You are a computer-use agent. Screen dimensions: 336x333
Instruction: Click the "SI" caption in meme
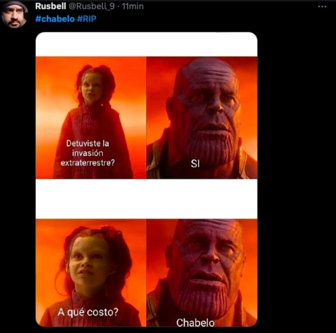195,164
